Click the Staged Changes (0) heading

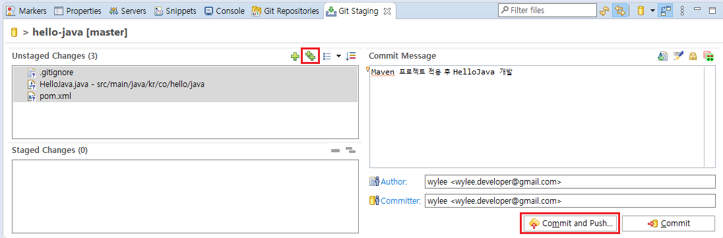49,150
